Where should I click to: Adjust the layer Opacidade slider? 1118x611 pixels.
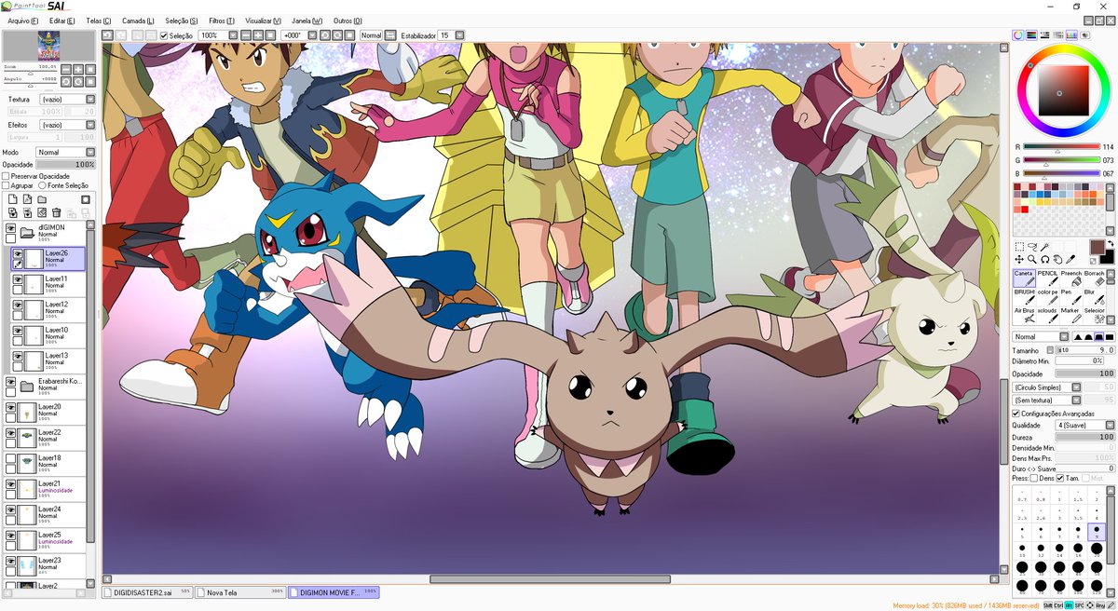[x=65, y=164]
